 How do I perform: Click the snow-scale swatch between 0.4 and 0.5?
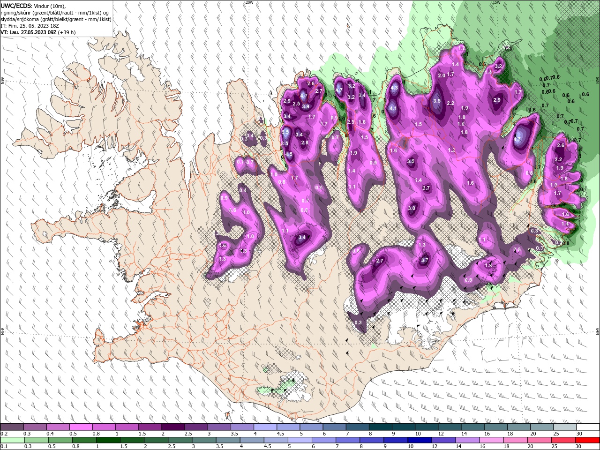pyautogui.click(x=58, y=427)
